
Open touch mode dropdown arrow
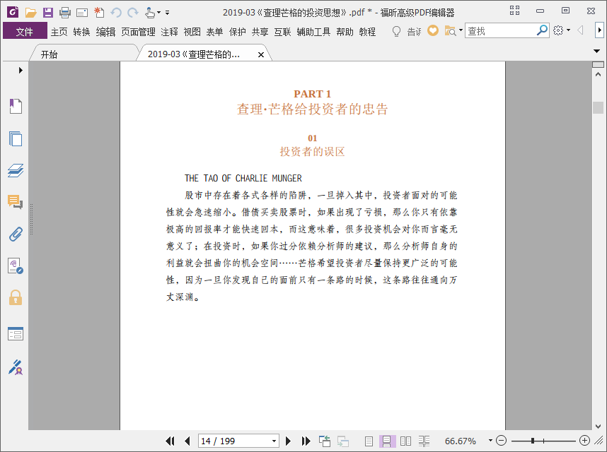tap(158, 13)
